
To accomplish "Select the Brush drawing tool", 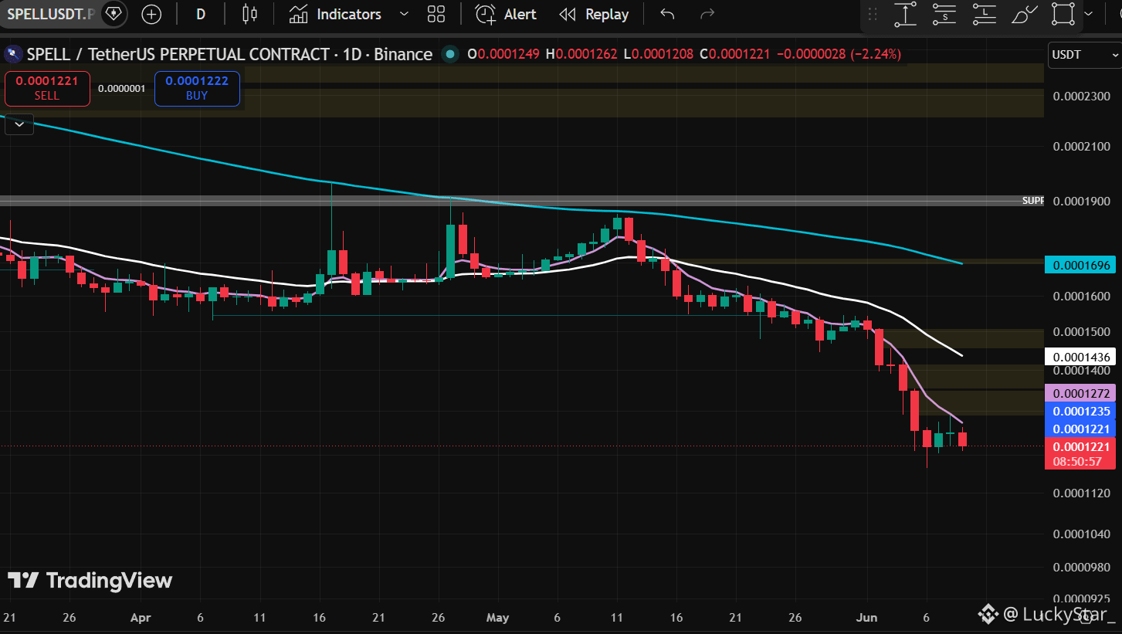I will pos(1024,14).
